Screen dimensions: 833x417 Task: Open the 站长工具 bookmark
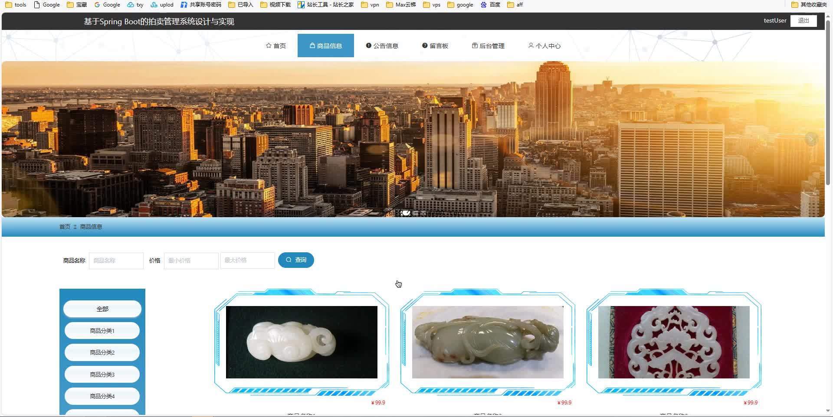(326, 5)
